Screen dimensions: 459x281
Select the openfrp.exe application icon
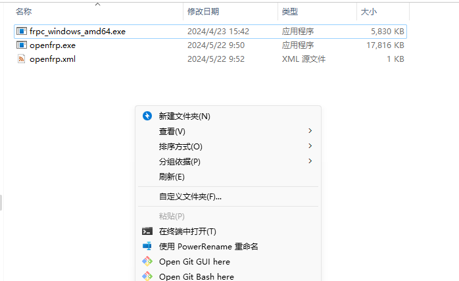[22, 45]
